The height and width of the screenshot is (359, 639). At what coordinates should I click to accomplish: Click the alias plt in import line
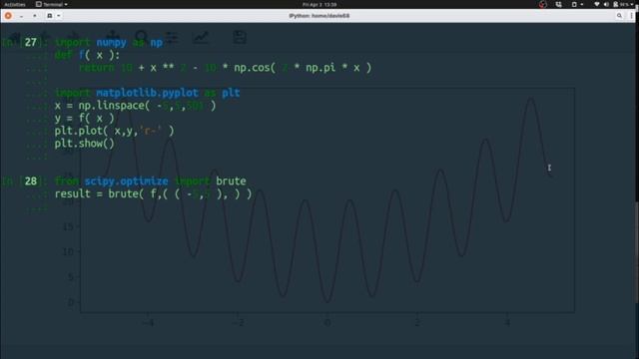pyautogui.click(x=231, y=93)
